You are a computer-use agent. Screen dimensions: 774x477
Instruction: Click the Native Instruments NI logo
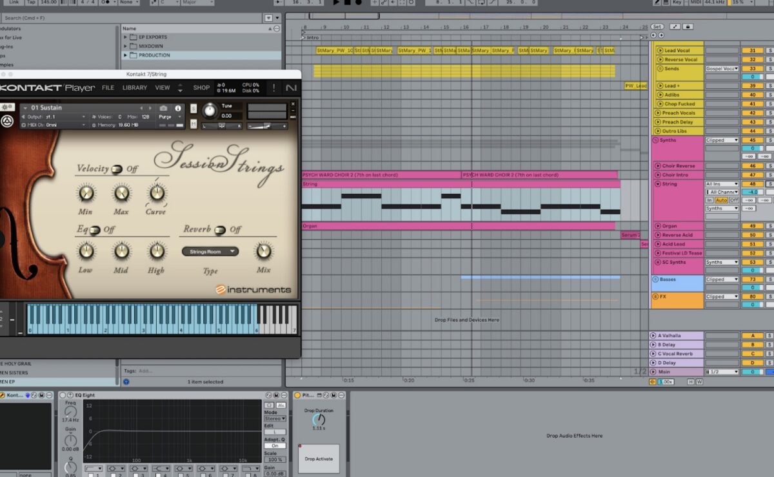click(291, 88)
